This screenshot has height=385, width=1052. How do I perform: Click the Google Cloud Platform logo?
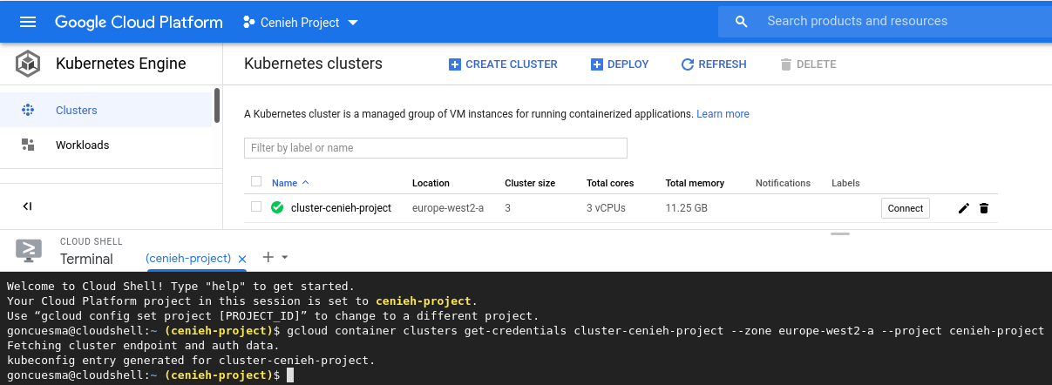click(139, 22)
